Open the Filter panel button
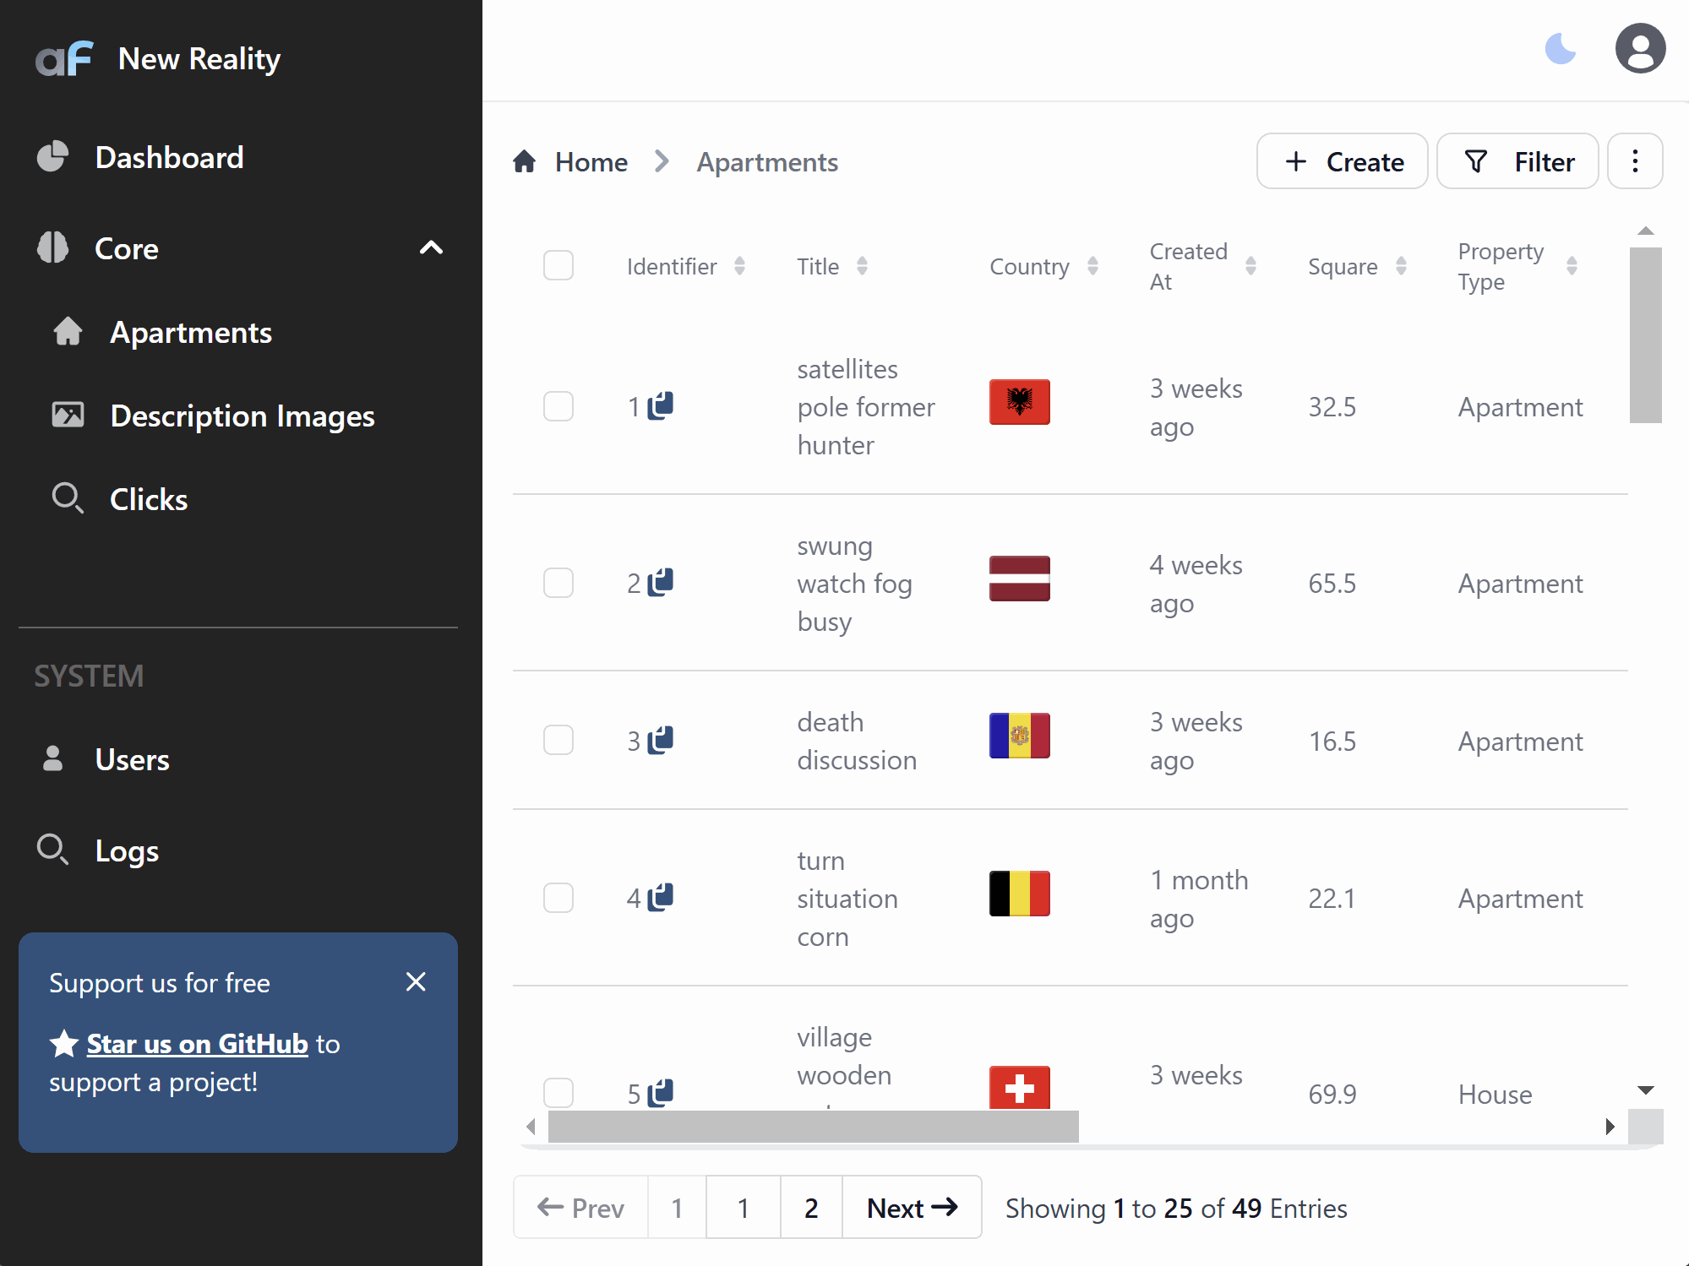This screenshot has height=1266, width=1689. (1517, 161)
